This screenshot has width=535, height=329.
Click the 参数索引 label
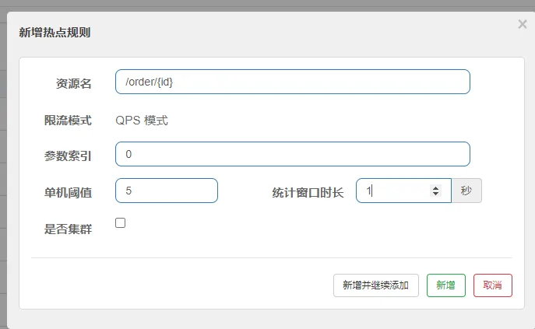68,156
